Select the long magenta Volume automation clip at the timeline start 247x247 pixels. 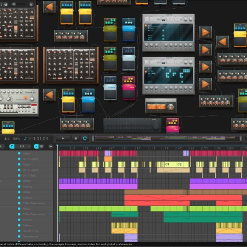pyautogui.click(x=98, y=186)
